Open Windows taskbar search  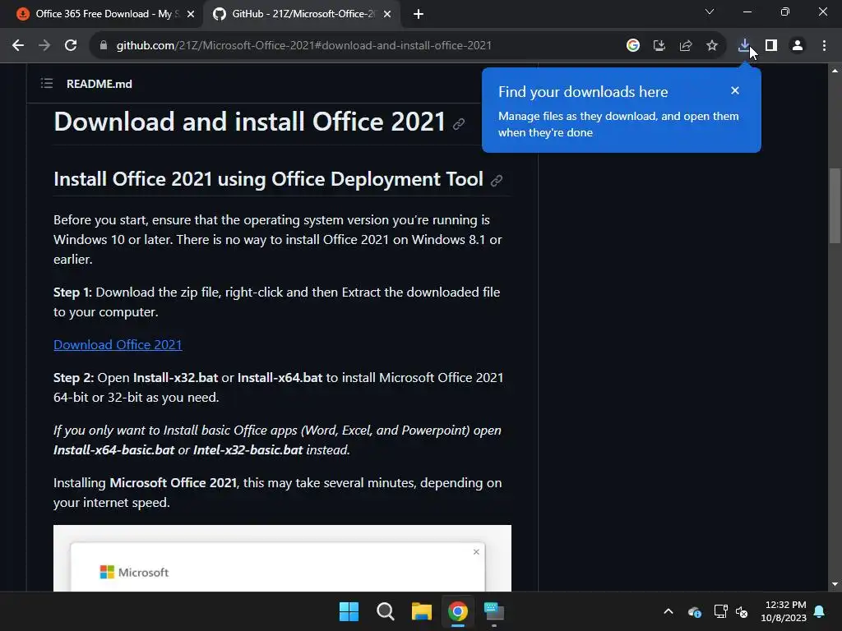(x=385, y=611)
